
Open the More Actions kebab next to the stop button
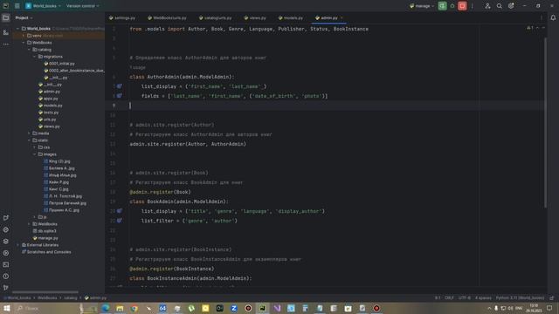472,6
